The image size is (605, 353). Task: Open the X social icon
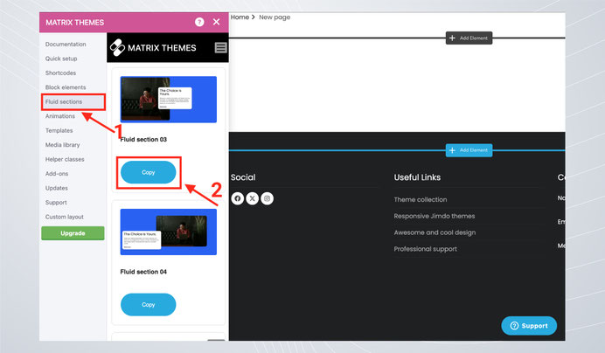point(253,198)
